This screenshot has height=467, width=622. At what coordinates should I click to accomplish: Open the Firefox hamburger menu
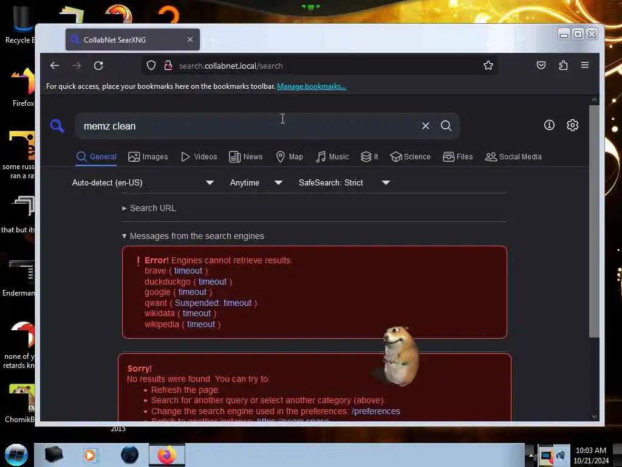tap(585, 65)
